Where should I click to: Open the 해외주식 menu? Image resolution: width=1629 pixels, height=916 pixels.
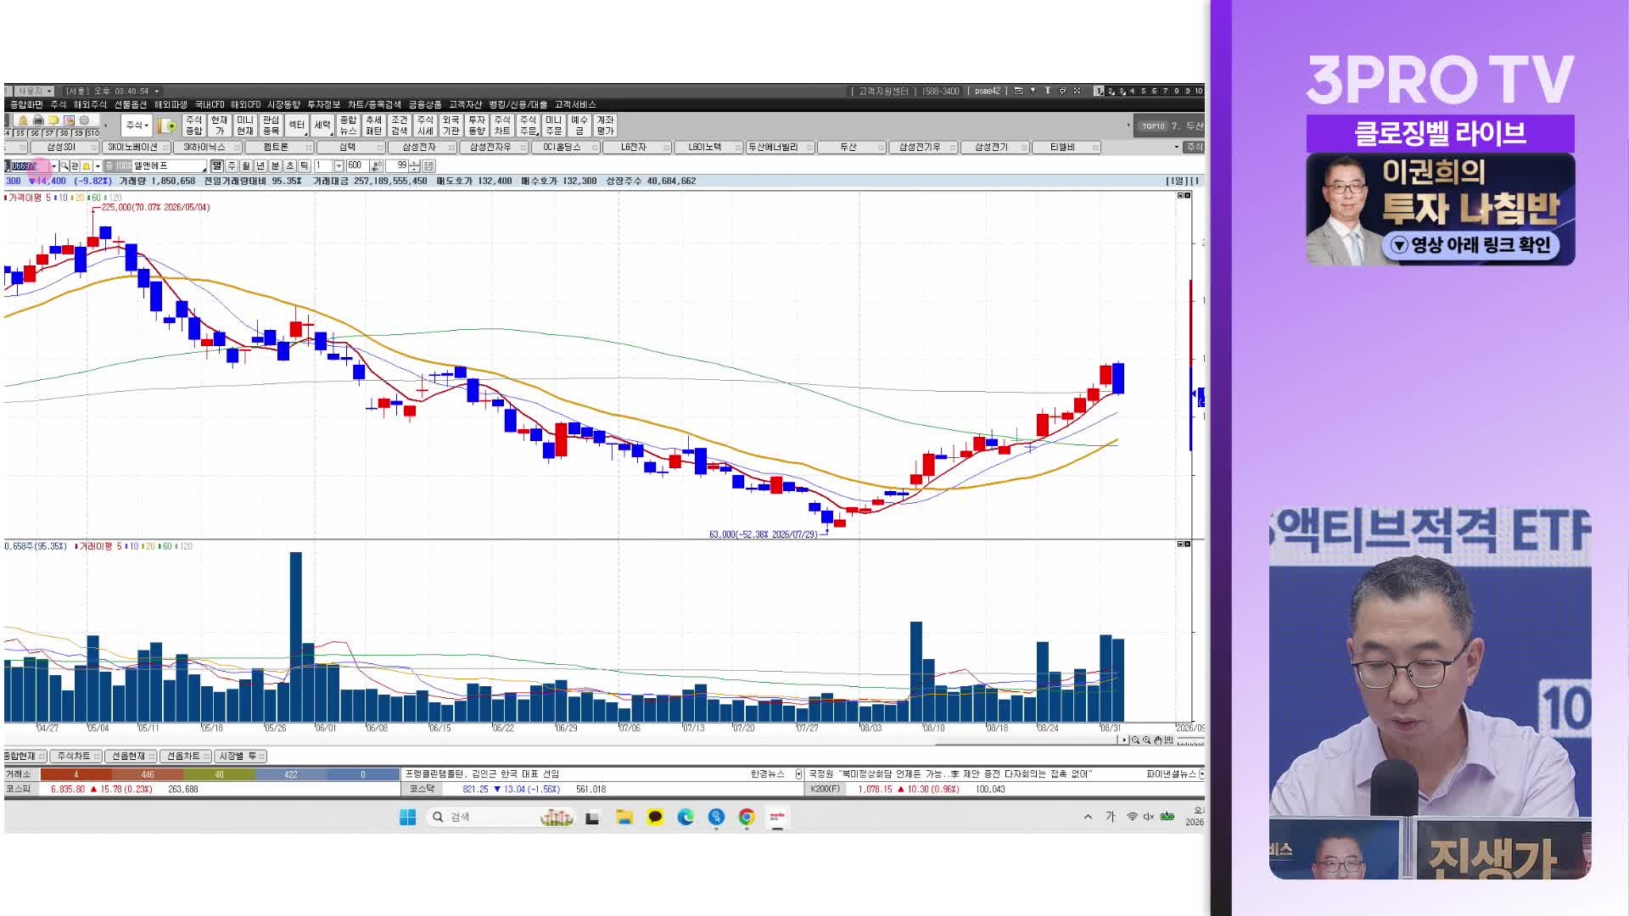click(x=90, y=104)
